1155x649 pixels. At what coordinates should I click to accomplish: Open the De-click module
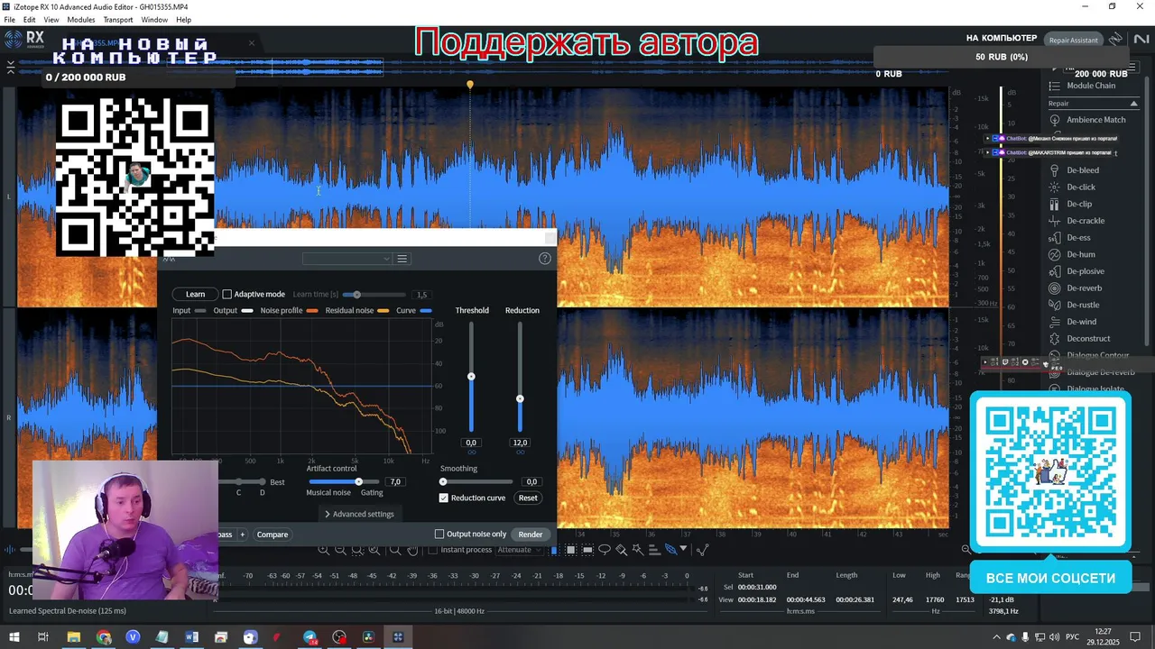coord(1080,187)
